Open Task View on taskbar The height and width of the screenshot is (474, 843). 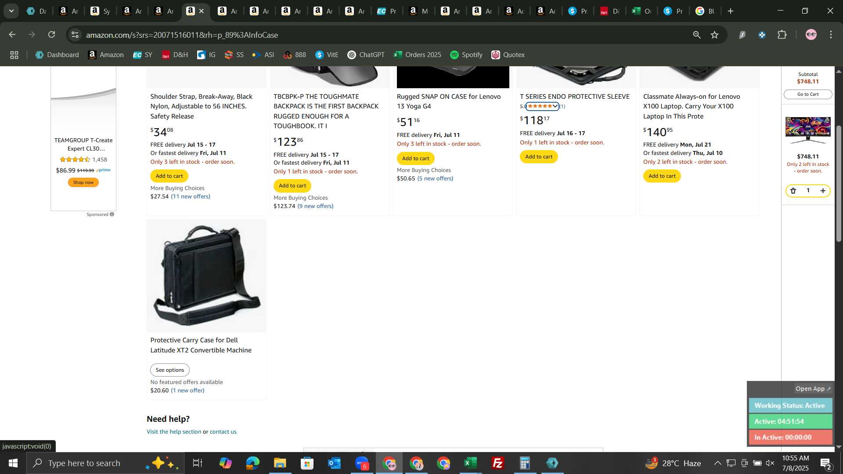[198, 463]
